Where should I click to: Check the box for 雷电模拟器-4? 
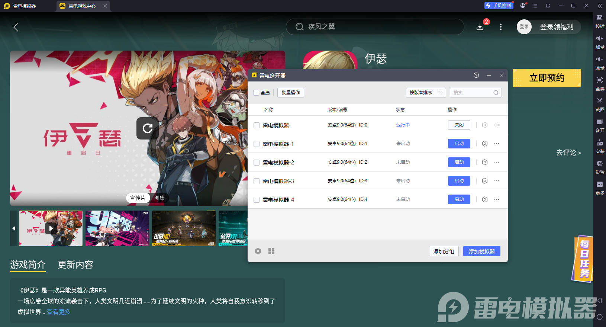[257, 200]
